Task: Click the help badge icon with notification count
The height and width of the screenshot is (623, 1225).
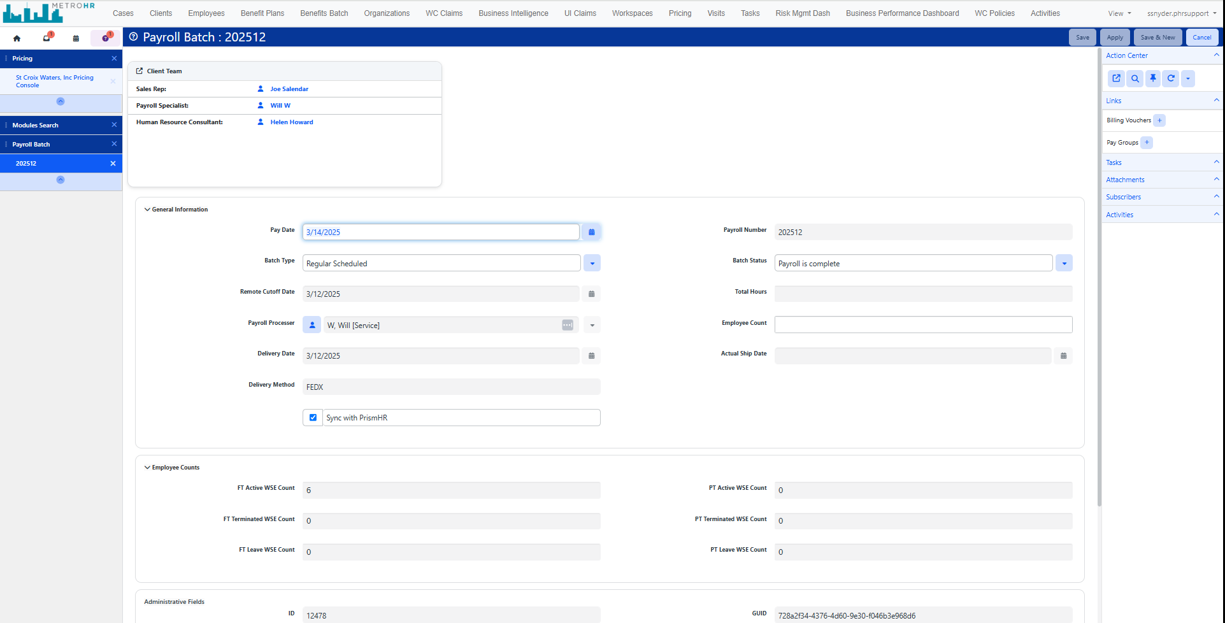Action: [105, 38]
